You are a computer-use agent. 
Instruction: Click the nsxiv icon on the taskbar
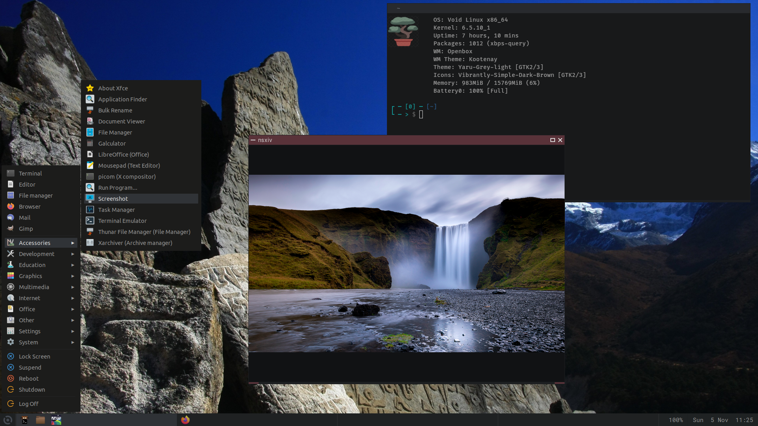56,420
